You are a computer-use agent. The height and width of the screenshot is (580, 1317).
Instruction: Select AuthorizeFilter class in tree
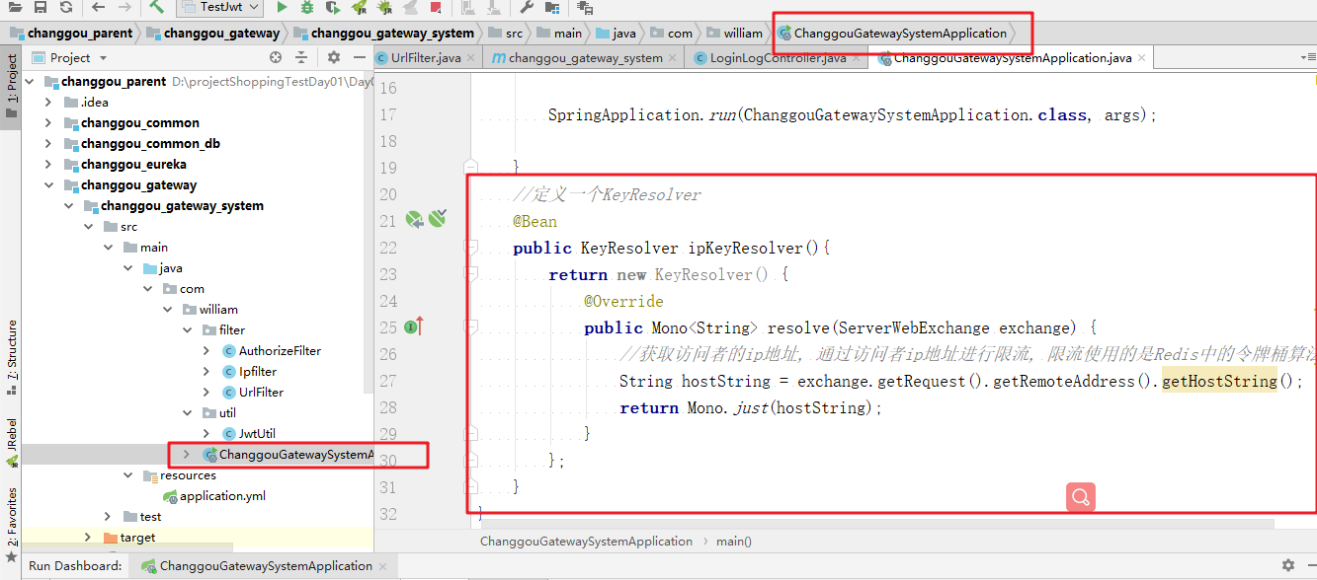[280, 350]
